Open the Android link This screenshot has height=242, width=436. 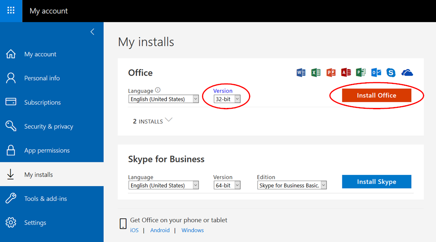tap(160, 230)
